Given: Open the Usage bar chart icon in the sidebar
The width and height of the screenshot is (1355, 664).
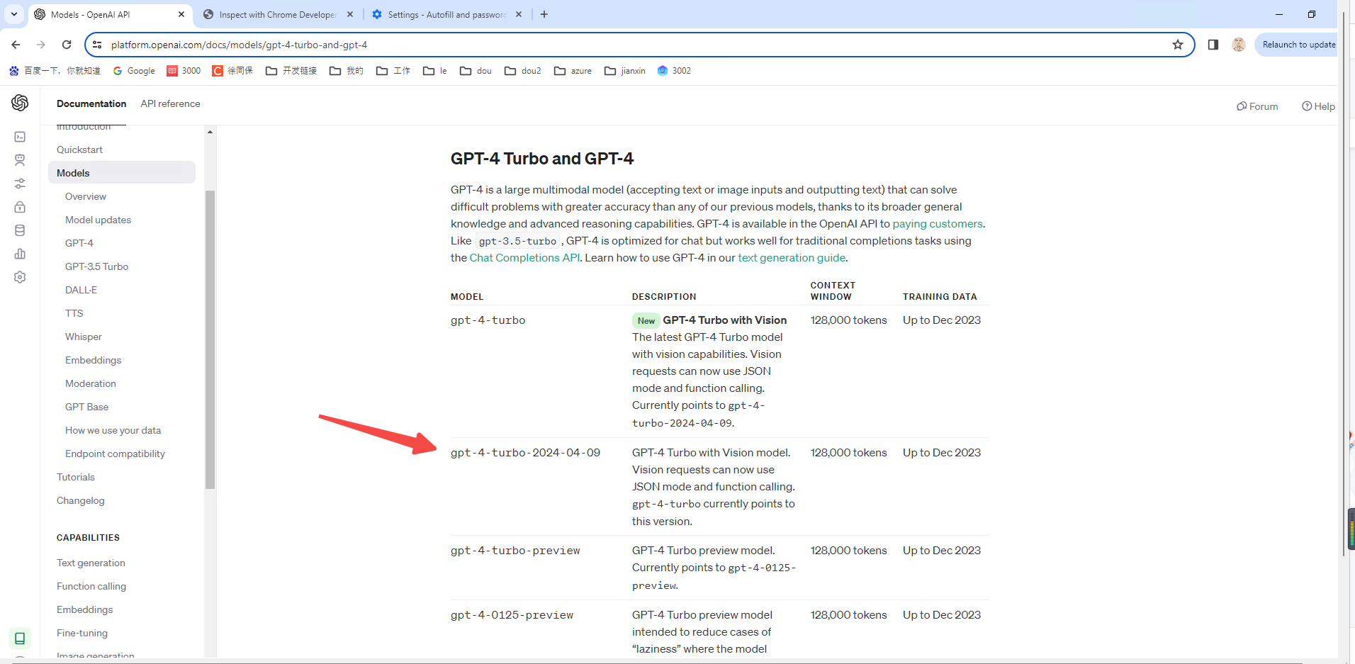Looking at the screenshot, I should click(x=20, y=254).
